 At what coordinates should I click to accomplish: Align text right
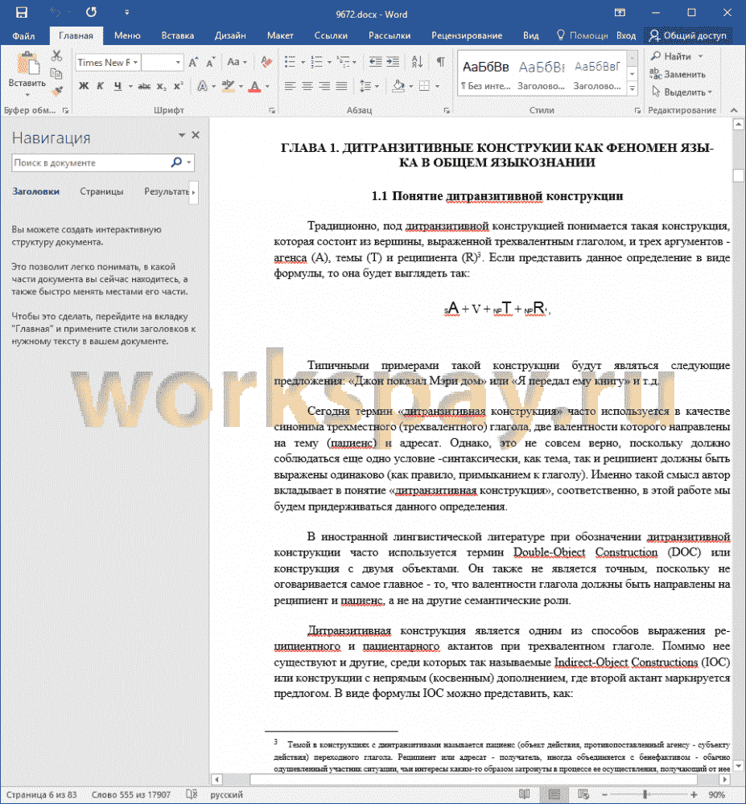(x=324, y=86)
